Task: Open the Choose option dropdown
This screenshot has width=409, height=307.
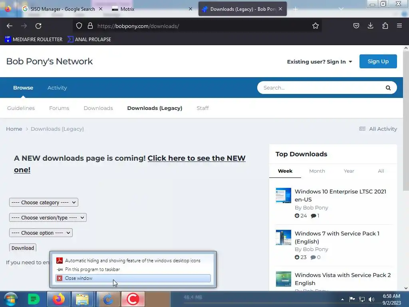Action: click(41, 233)
